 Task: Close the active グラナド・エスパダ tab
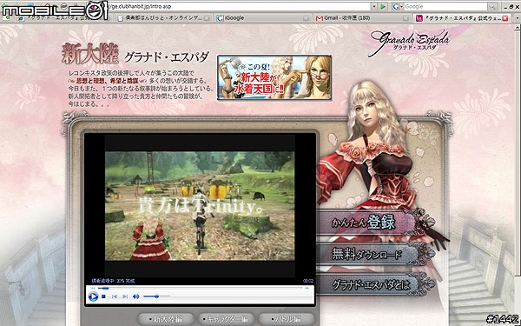pos(505,18)
